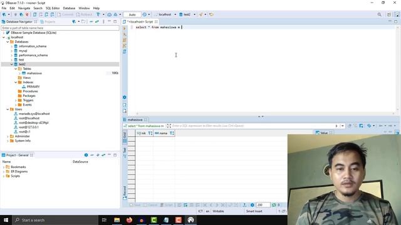Click the search magnifier icon in the toolbar
This screenshot has width=401, height=225.
click(x=379, y=14)
